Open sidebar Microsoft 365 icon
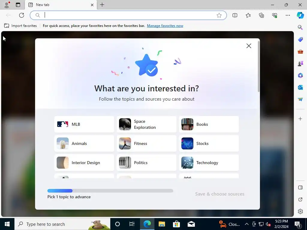This screenshot has width=307, height=230. click(300, 75)
